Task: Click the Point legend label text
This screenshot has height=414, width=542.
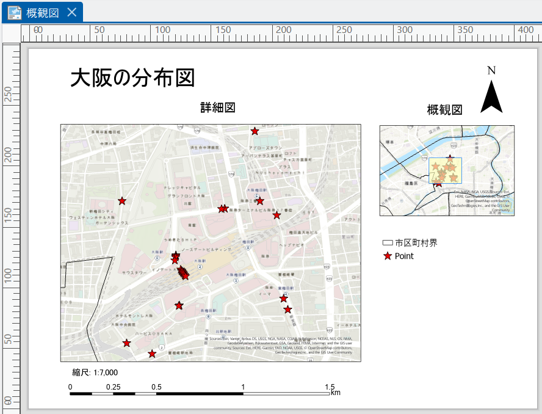Action: coord(404,256)
